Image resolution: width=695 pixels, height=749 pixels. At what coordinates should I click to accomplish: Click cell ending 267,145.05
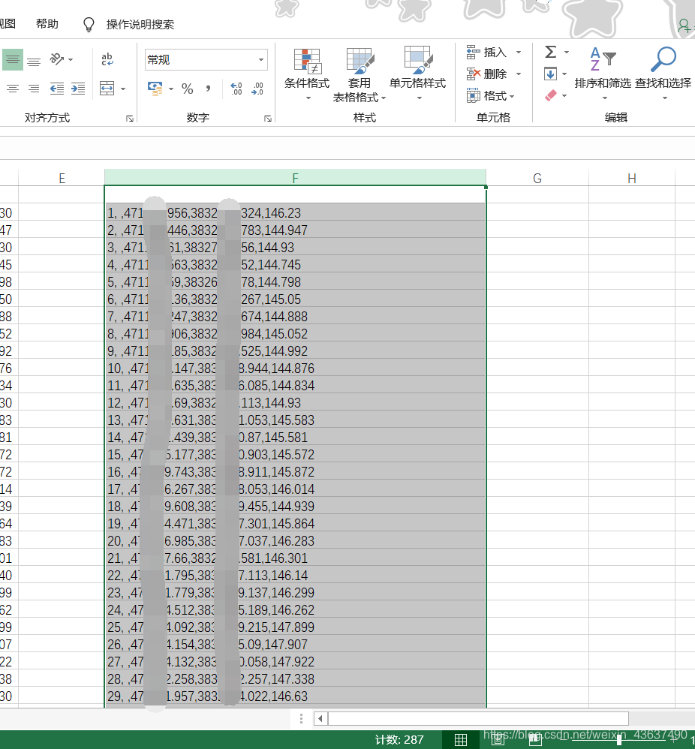(x=295, y=299)
